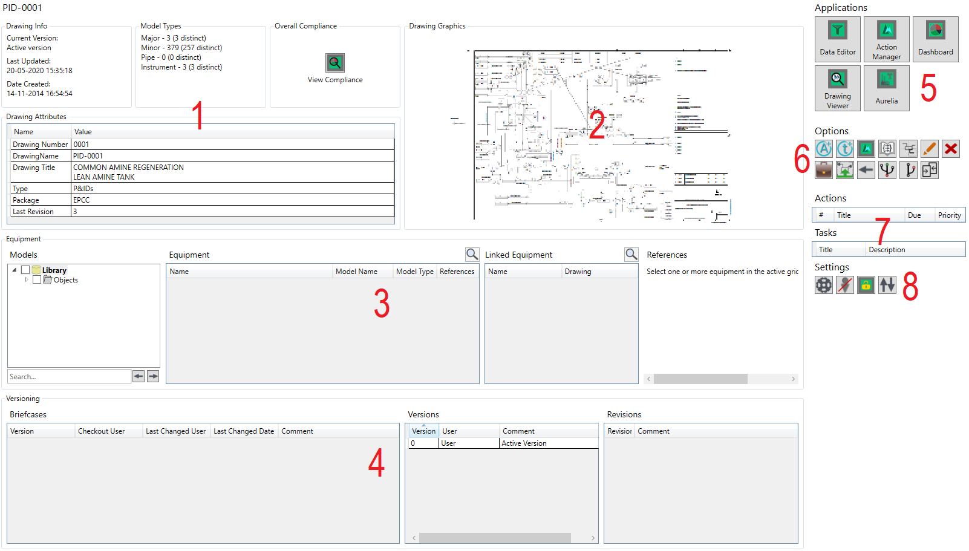The width and height of the screenshot is (969, 551).
Task: Expand the Objects tree node
Action: click(27, 280)
